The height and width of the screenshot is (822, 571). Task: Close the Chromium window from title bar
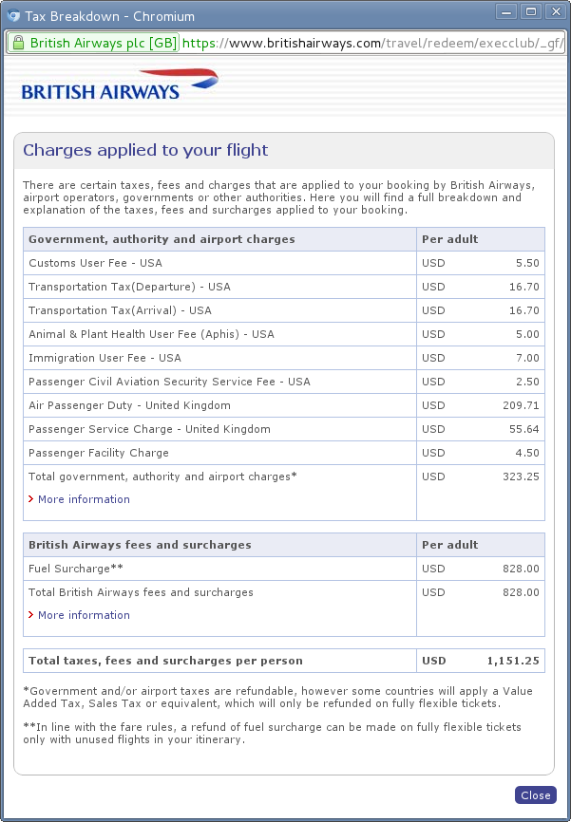click(x=554, y=12)
